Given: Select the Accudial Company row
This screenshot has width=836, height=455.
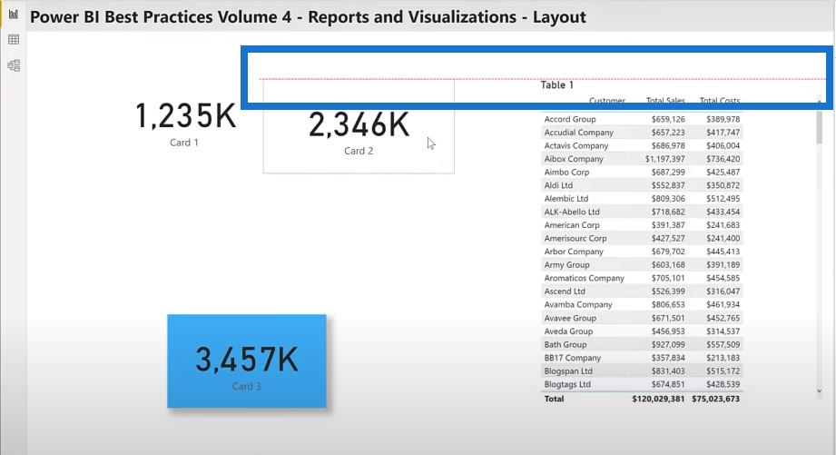Looking at the screenshot, I should 642,133.
